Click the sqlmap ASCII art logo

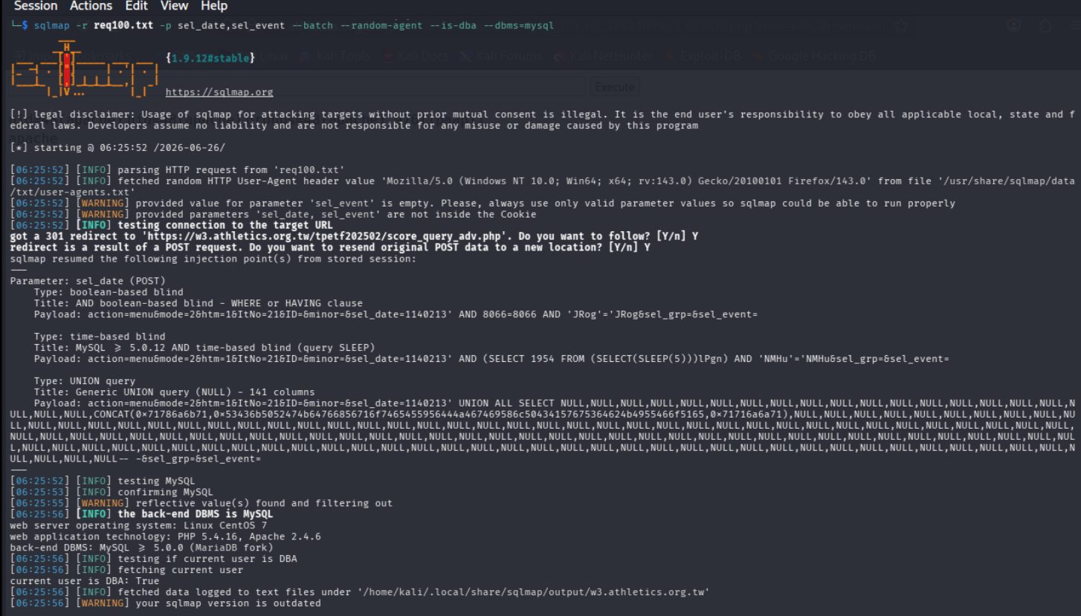click(x=83, y=70)
